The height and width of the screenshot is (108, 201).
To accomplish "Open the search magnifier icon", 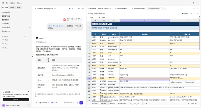I will click(x=7, y=3).
